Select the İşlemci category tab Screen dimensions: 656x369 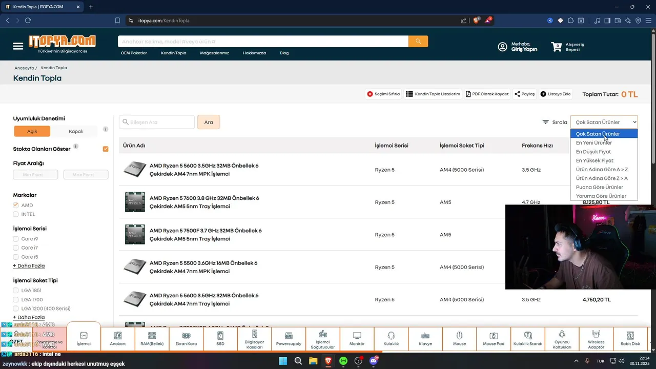coord(84,337)
